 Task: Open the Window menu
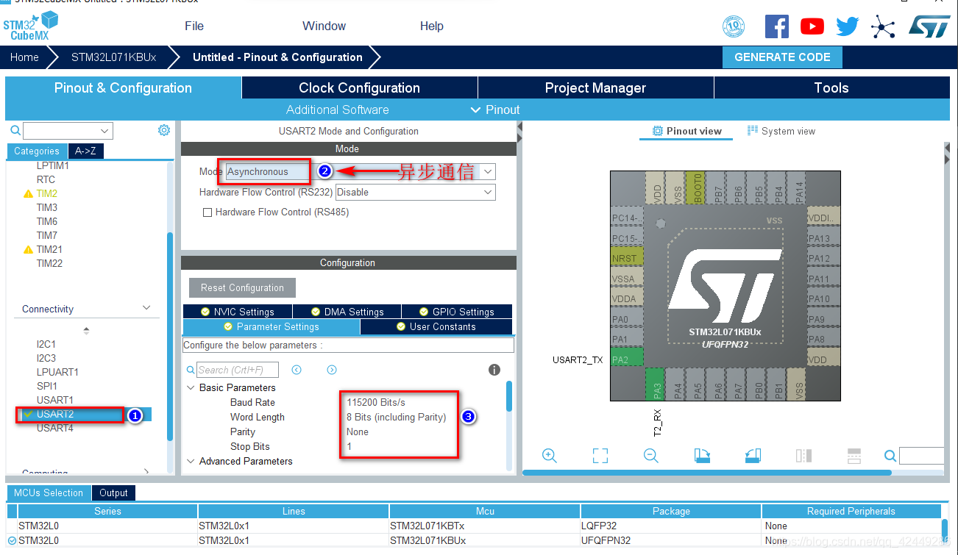pyautogui.click(x=324, y=26)
